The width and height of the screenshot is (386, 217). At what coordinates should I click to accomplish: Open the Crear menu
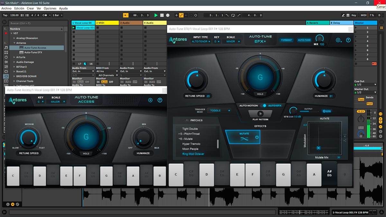coord(31,8)
